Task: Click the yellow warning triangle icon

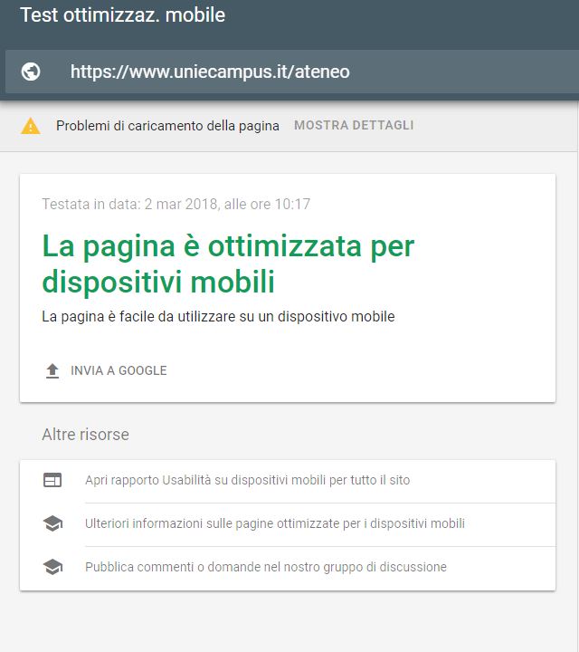Action: tap(31, 126)
